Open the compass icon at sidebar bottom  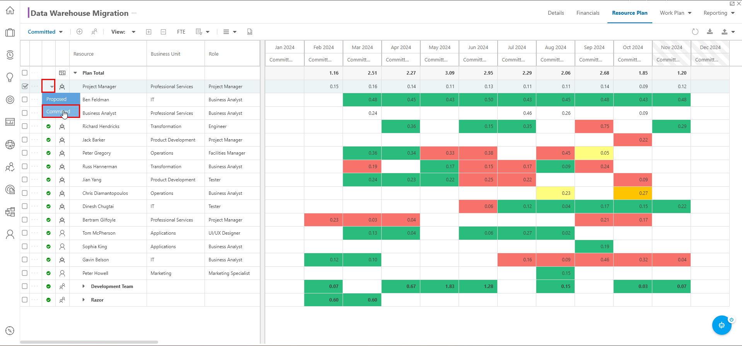(x=10, y=331)
